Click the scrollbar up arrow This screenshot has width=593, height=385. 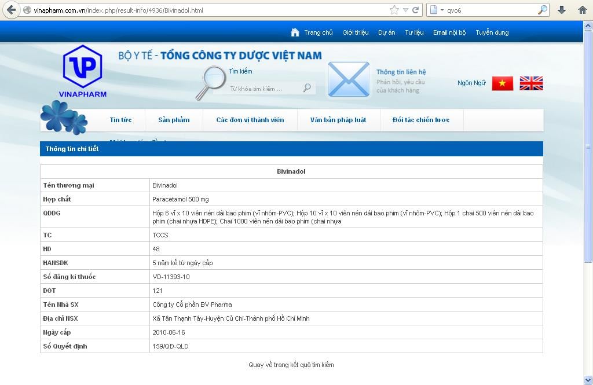pyautogui.click(x=588, y=25)
